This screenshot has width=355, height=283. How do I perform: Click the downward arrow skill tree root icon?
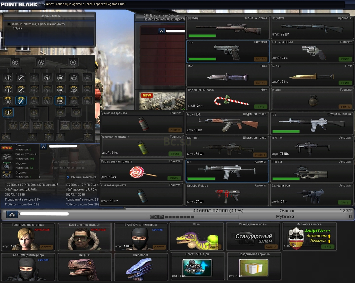coord(41,62)
